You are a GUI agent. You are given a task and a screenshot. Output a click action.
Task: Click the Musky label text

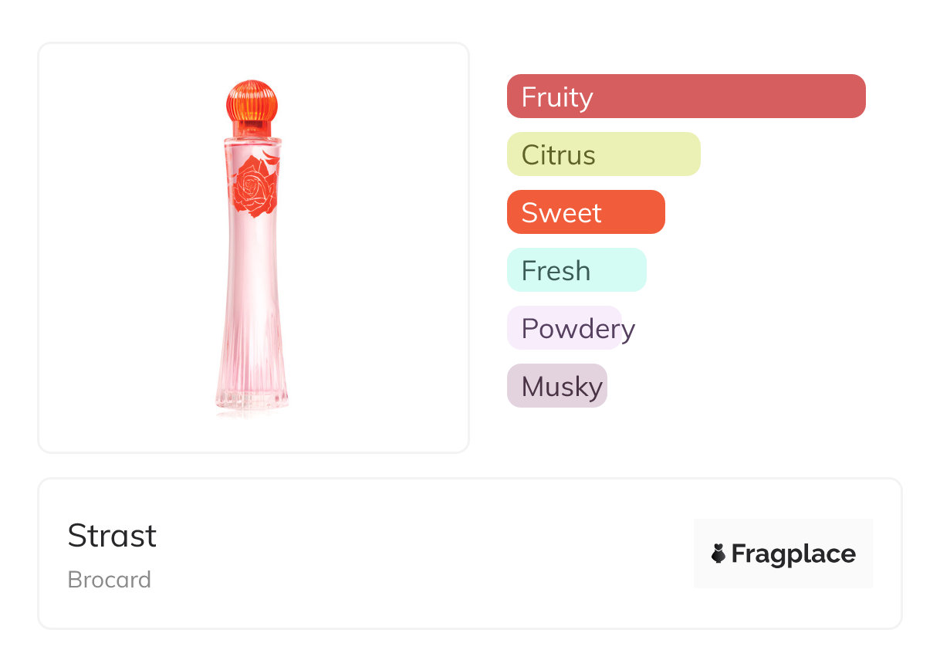click(x=562, y=387)
